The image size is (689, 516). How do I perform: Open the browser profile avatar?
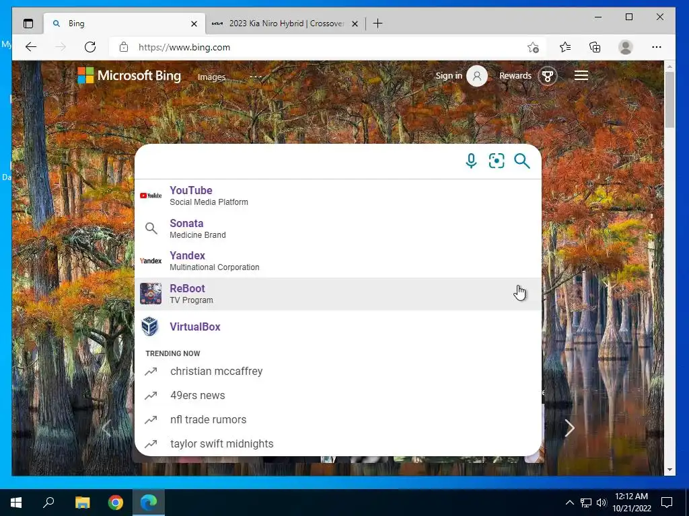[626, 47]
